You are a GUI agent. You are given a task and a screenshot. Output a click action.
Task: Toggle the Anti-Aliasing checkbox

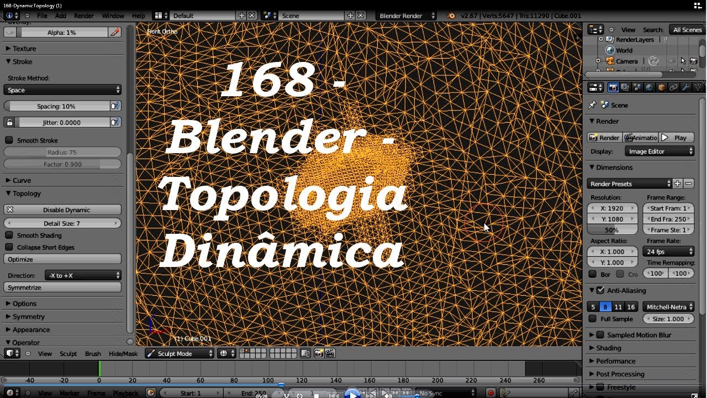(600, 290)
